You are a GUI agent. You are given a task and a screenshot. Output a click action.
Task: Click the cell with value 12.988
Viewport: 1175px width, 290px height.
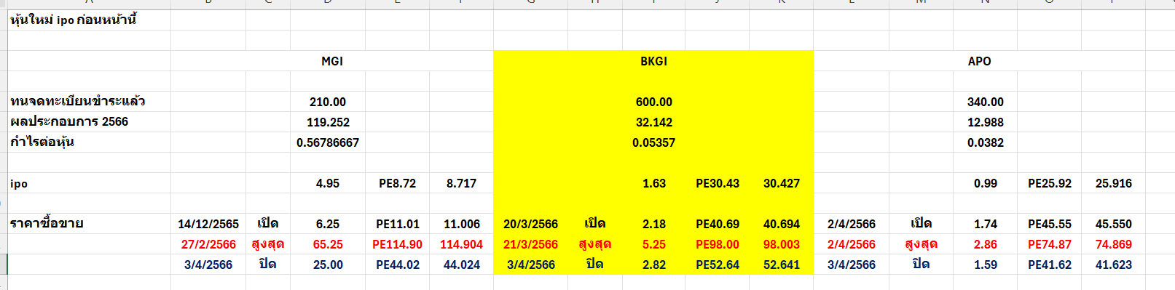[x=985, y=122]
